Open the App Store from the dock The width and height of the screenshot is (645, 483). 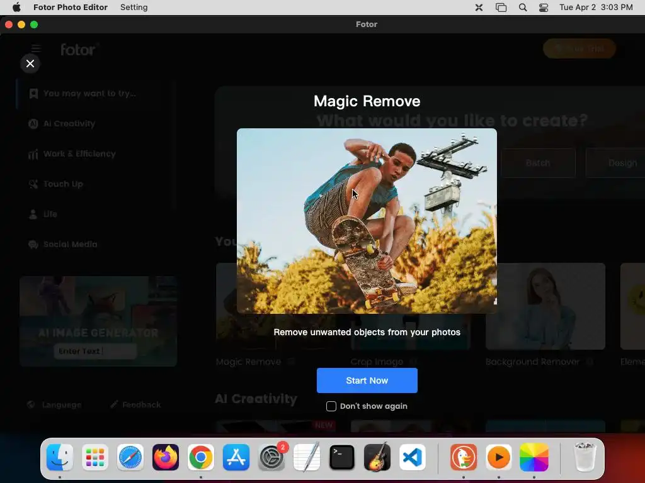[236, 457]
